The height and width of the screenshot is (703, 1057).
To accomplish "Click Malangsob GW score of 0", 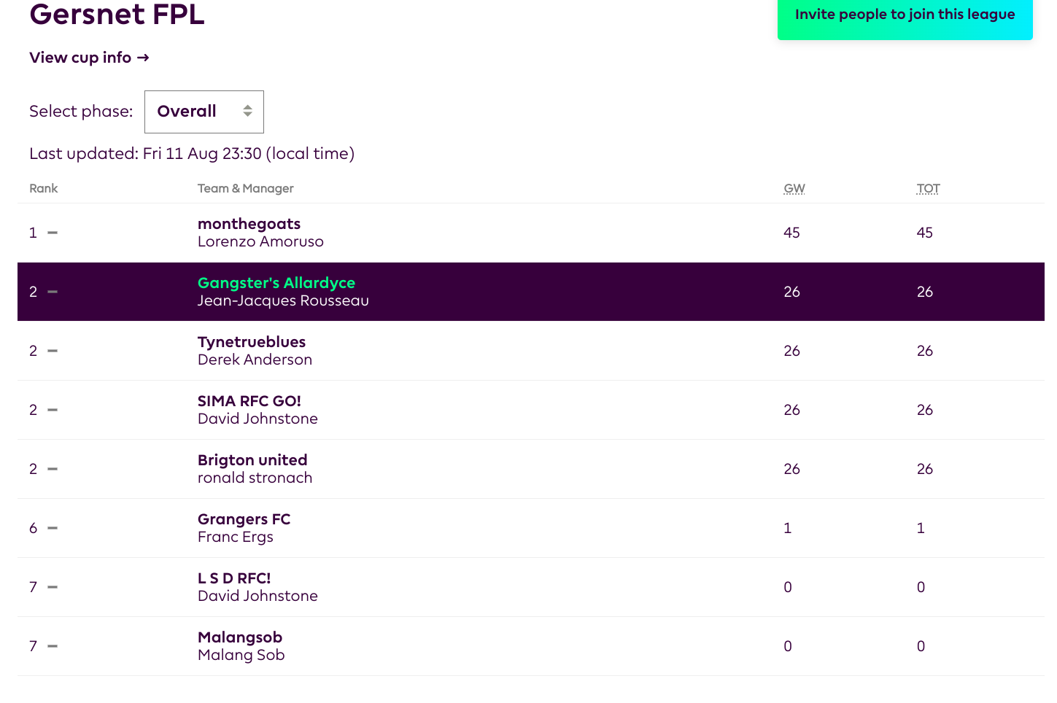I will coord(788,646).
